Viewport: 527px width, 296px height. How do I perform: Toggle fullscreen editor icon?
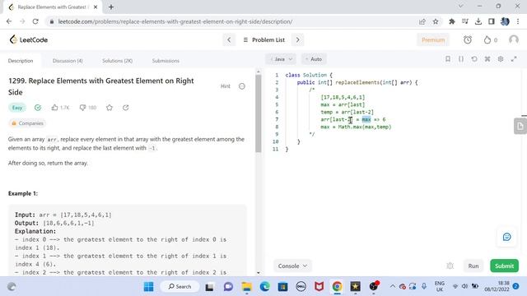pos(514,59)
